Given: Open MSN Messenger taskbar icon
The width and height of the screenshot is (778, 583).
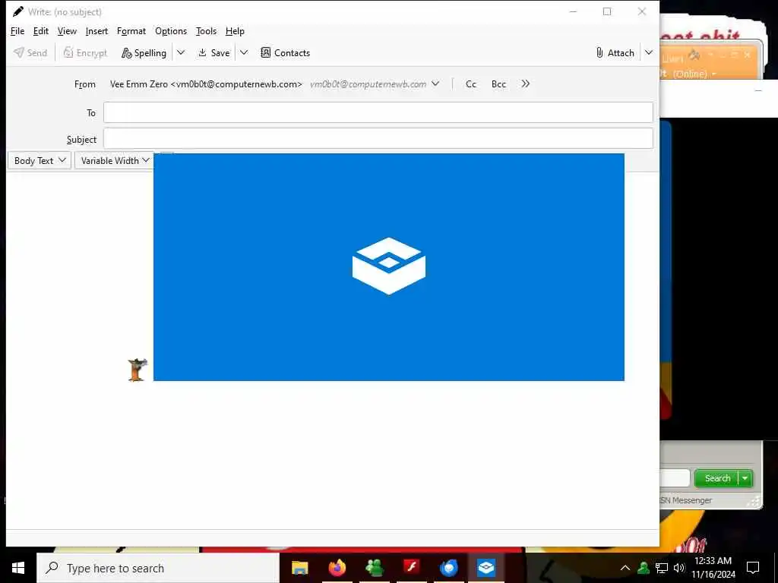Looking at the screenshot, I should click(x=374, y=568).
